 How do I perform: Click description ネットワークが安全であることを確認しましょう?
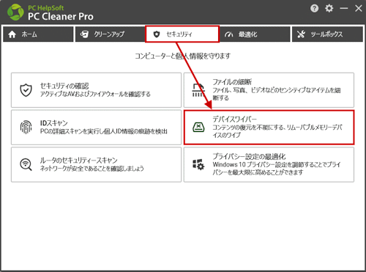(91, 169)
